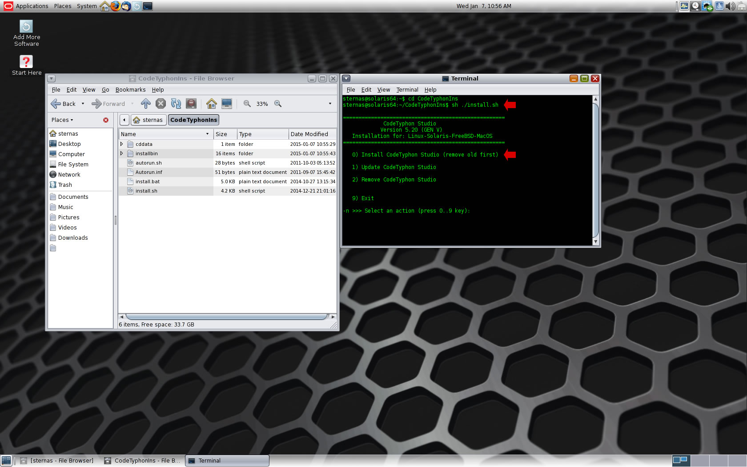747x467 pixels.
Task: Sort files by Size column header
Action: point(225,134)
